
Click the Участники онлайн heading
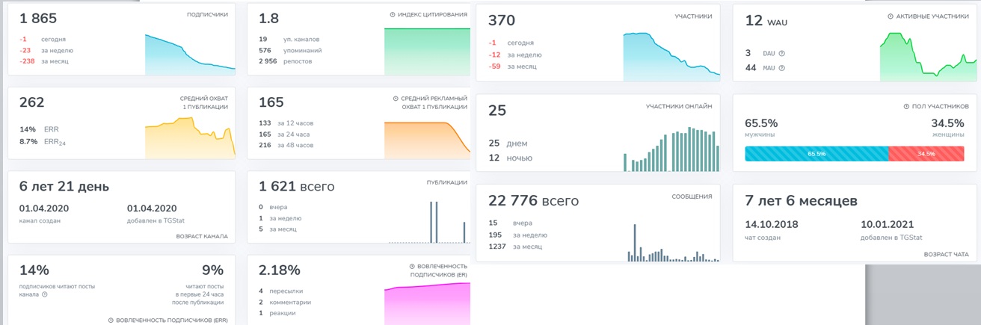coord(679,106)
